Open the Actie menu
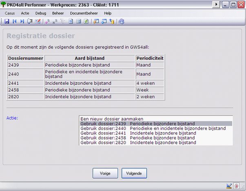The height and width of the screenshot is (191, 246). (x=25, y=13)
